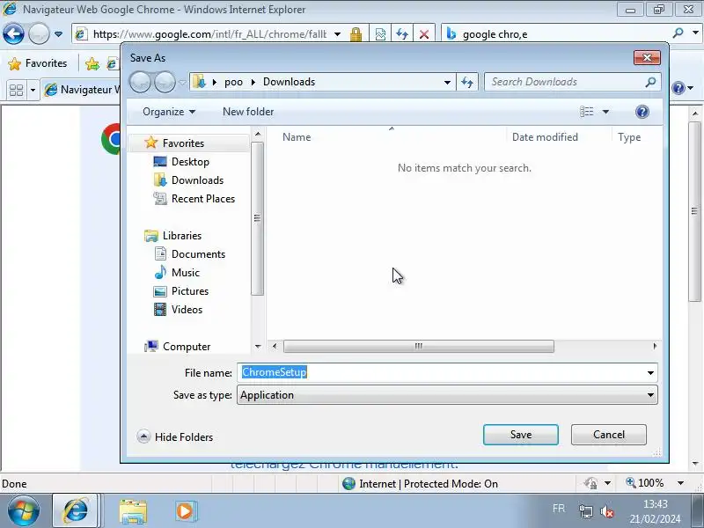Select Recent Places in navigation pane

tap(203, 199)
